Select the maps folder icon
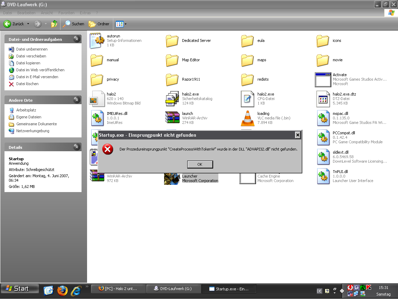The image size is (398, 299). [247, 60]
